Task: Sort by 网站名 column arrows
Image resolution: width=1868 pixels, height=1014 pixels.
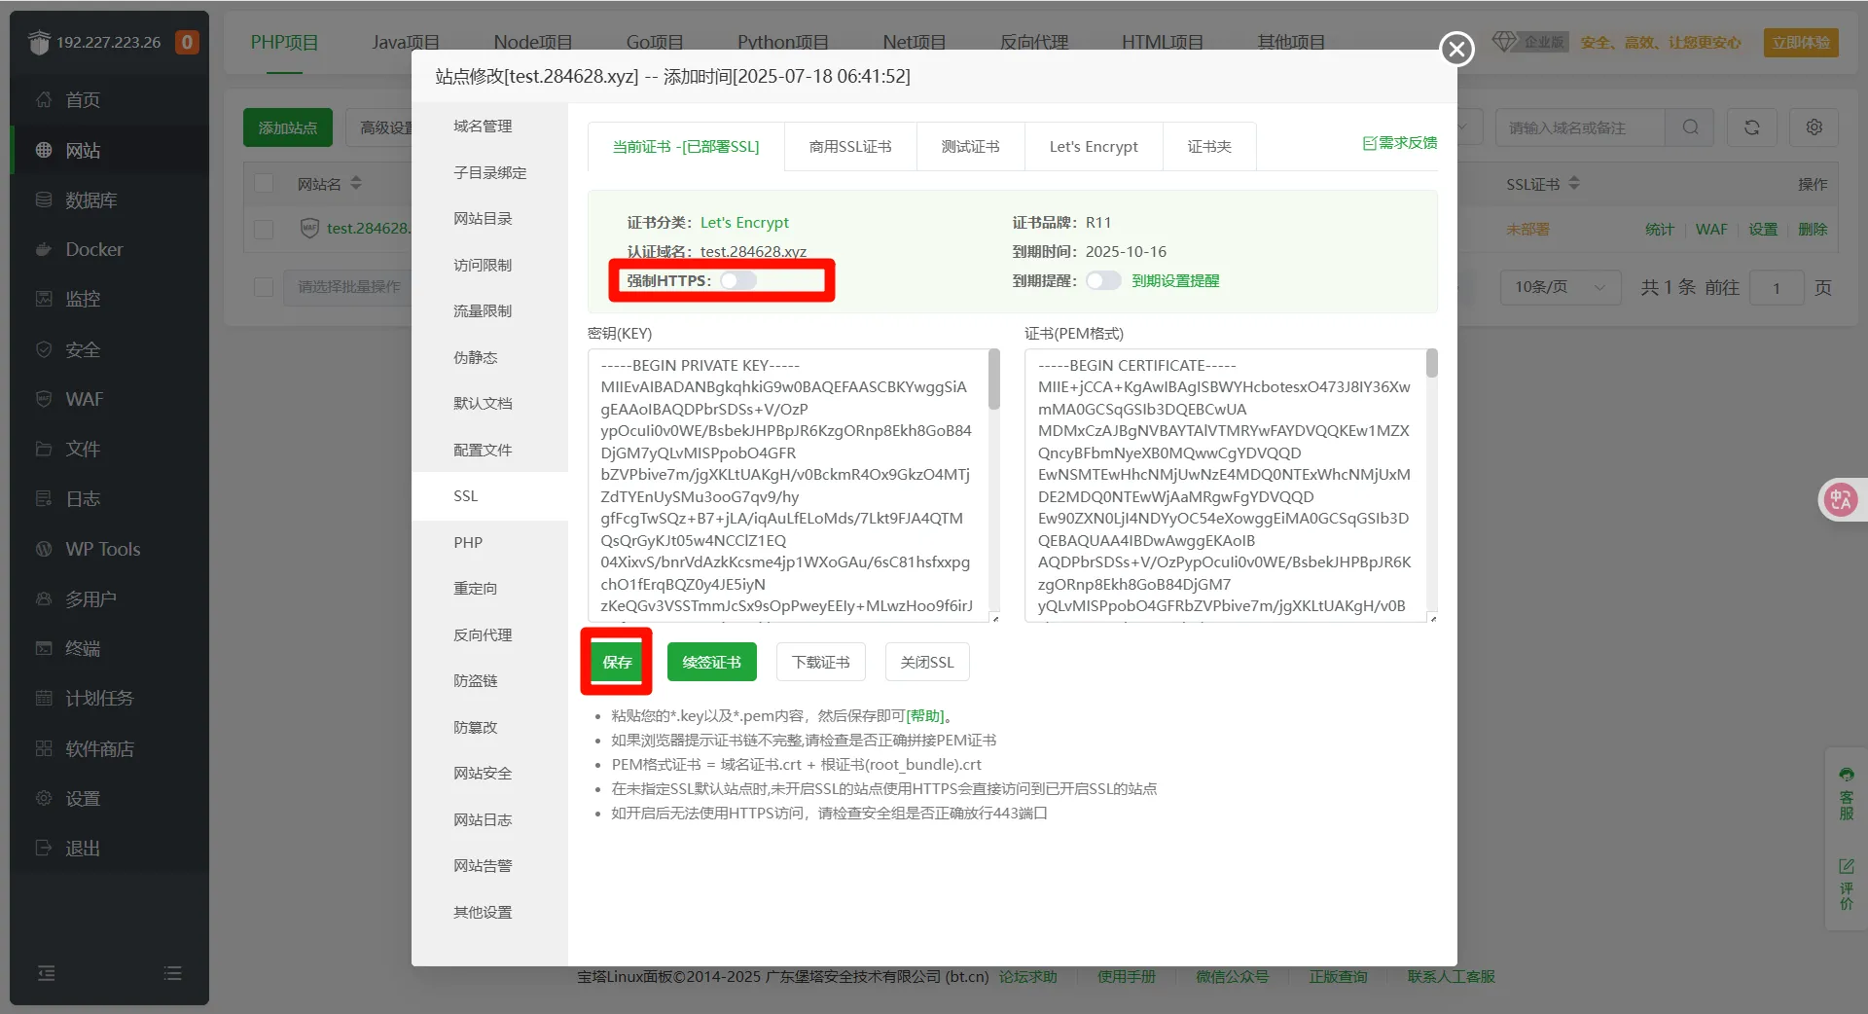Action: (356, 183)
